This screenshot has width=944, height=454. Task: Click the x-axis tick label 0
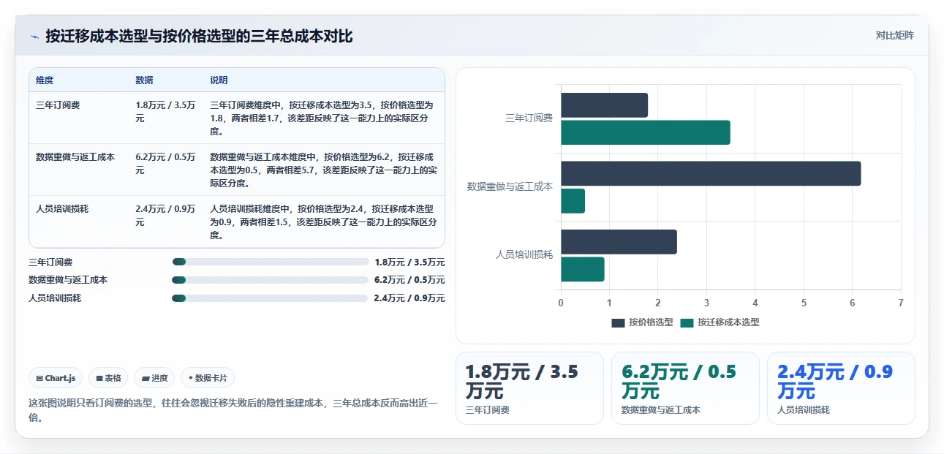coord(561,303)
